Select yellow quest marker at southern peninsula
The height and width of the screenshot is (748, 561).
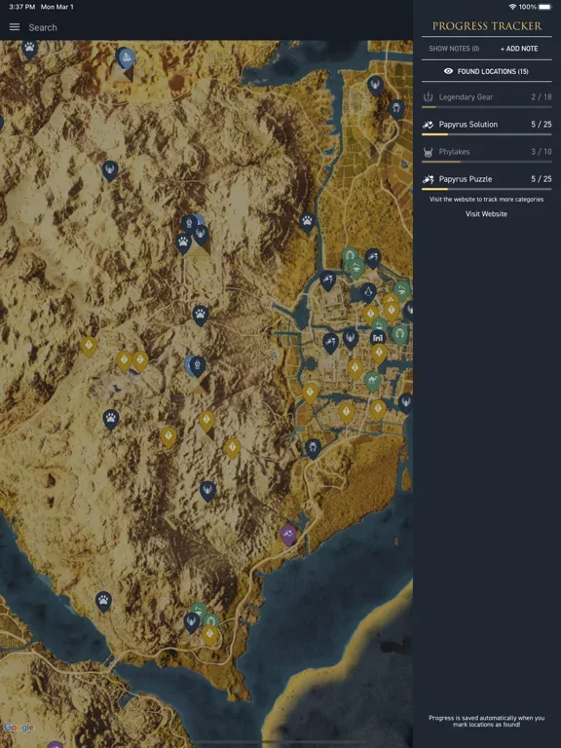pos(210,635)
